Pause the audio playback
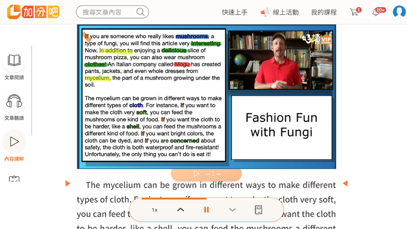This screenshot has height=229, width=407. coord(207,210)
